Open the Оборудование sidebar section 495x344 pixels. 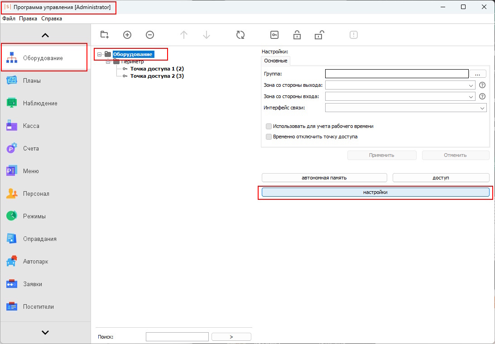45,58
